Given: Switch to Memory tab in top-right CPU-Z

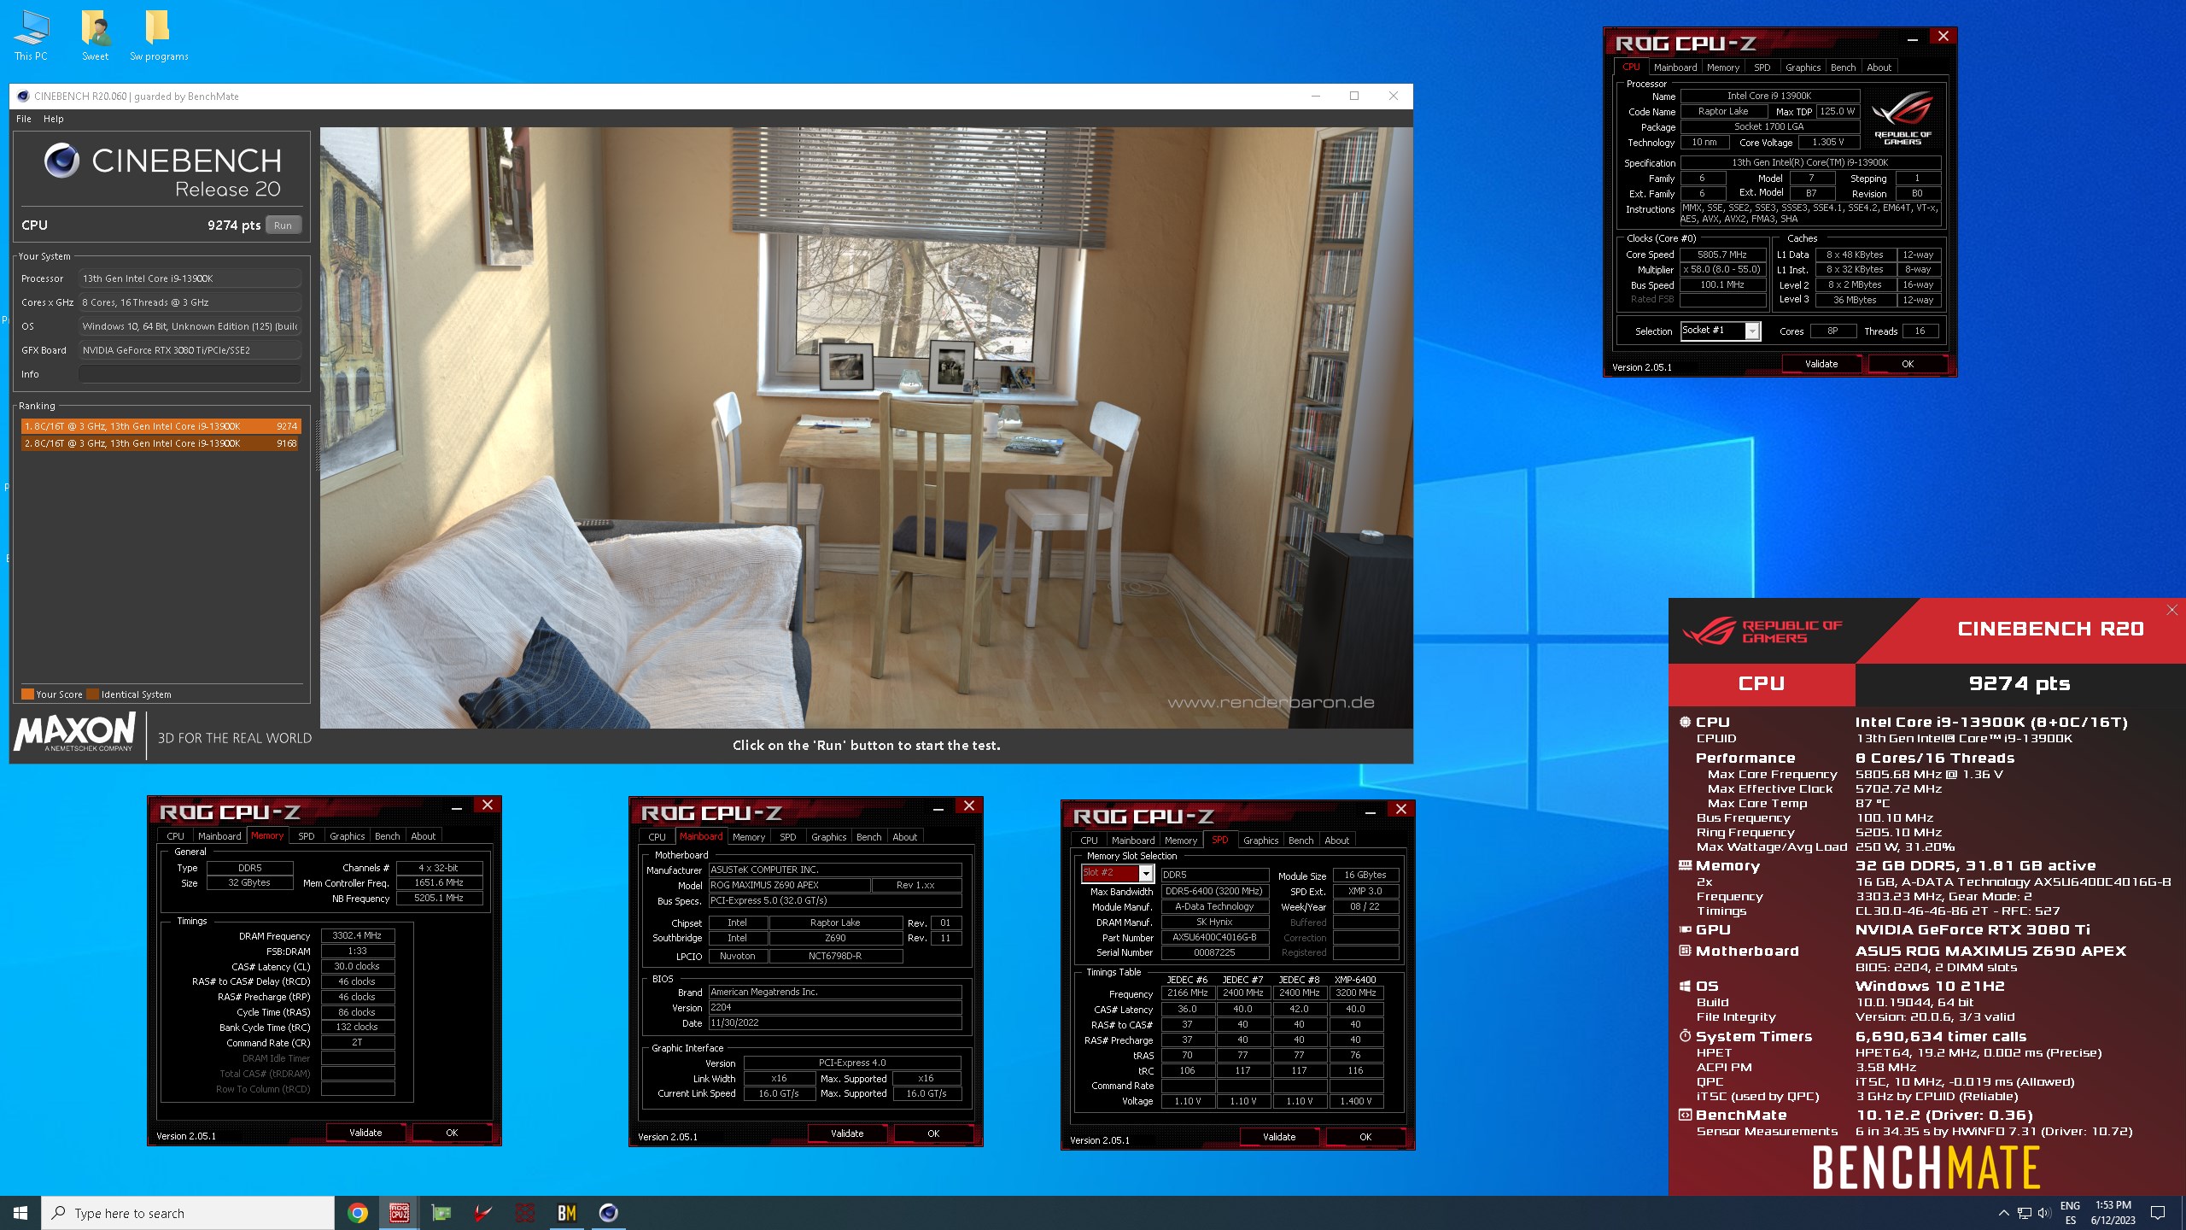Looking at the screenshot, I should tap(1723, 67).
